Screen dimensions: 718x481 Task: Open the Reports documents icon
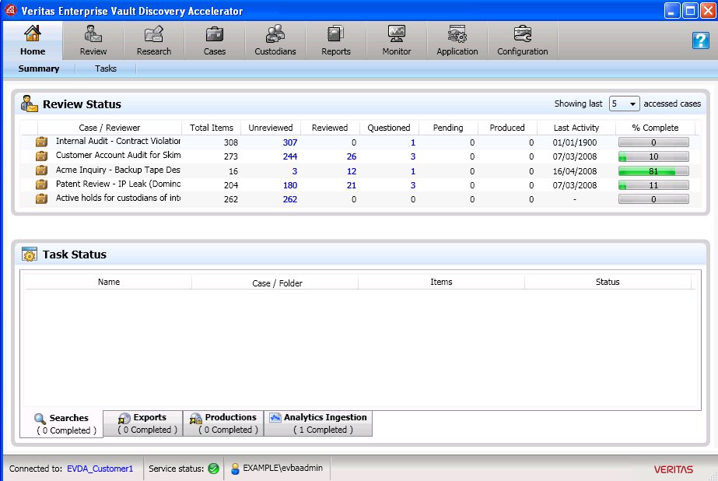coord(335,34)
